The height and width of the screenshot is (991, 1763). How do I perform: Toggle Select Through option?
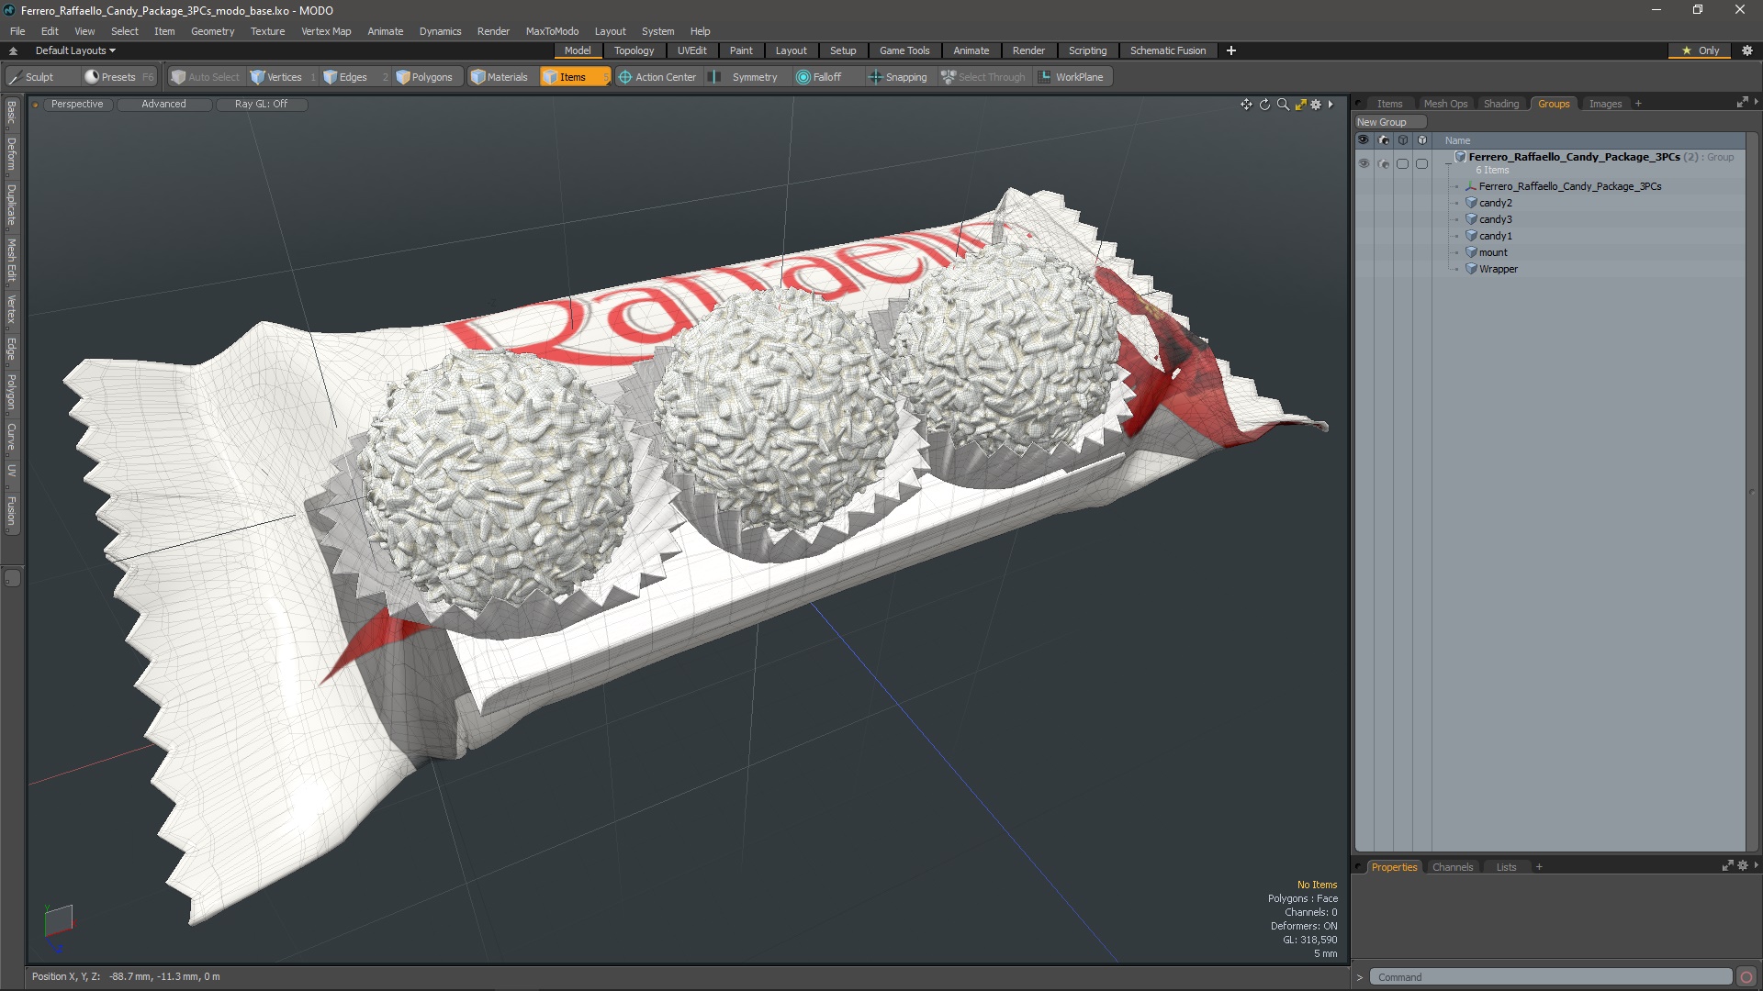tap(983, 77)
